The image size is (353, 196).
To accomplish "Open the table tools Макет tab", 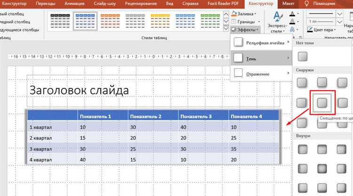I will click(288, 4).
